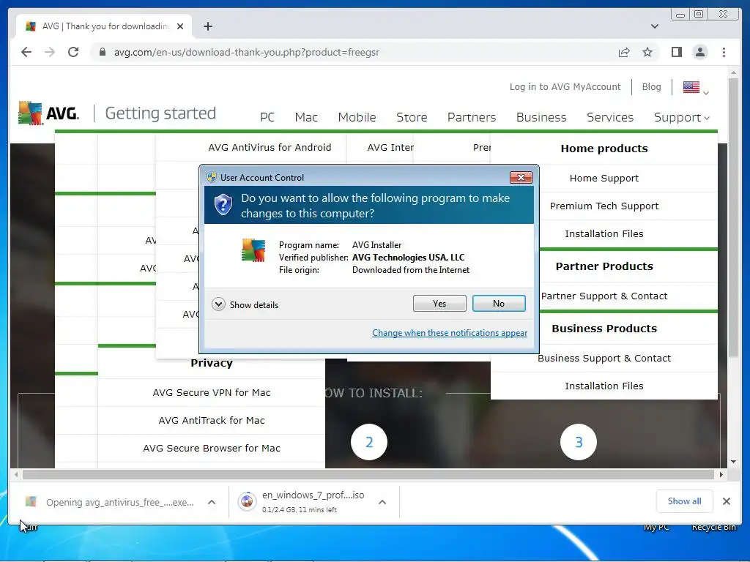Open the Store menu item

(x=412, y=117)
